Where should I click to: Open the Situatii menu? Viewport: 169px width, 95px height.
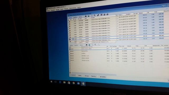[58, 10]
